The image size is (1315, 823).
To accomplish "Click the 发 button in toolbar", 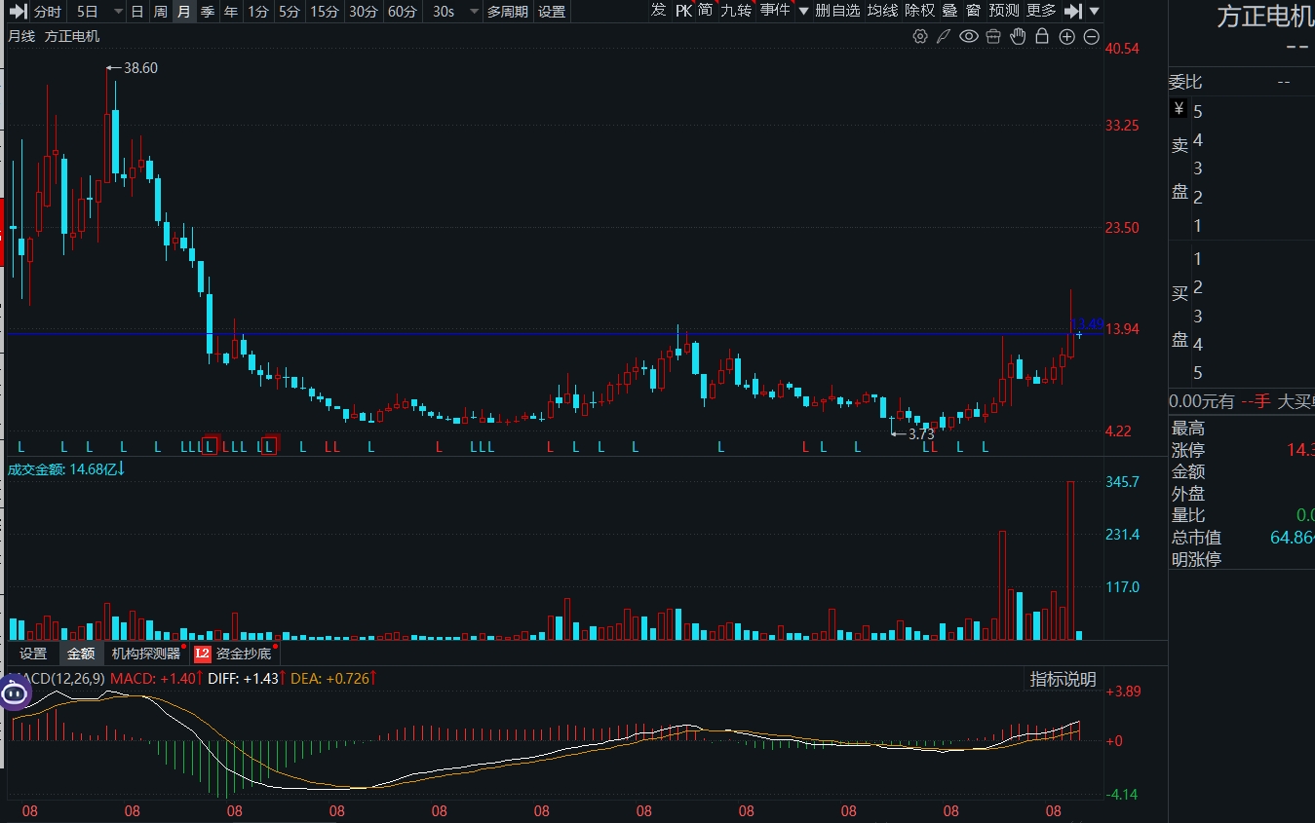I will [659, 11].
